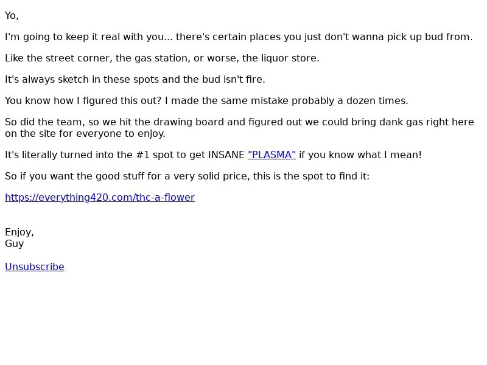
Task: Click the Unsubscribe link
Action: coord(35,266)
